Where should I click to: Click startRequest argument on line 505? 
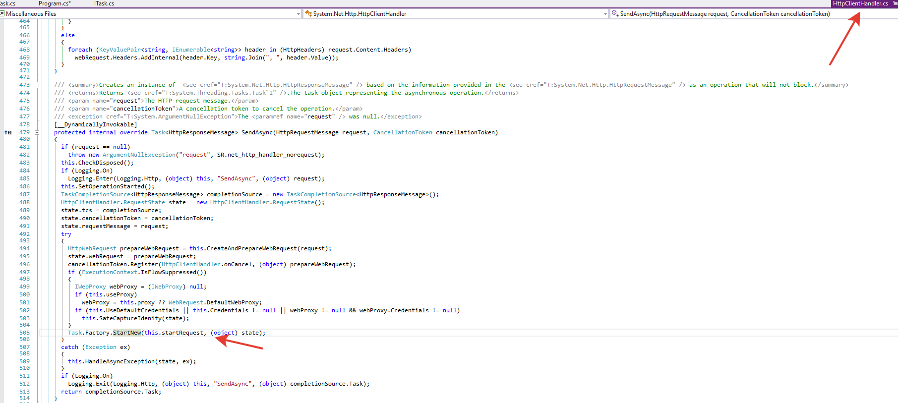point(182,333)
